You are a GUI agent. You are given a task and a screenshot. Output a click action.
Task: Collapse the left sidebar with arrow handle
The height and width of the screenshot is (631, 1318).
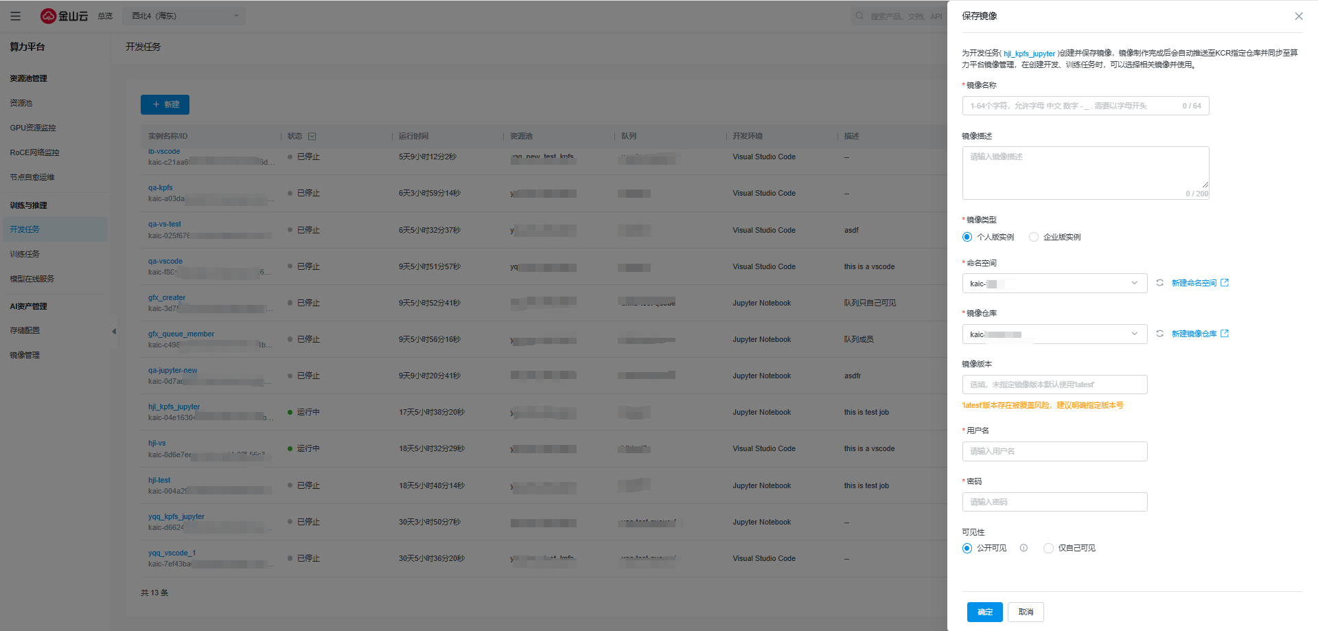click(x=114, y=332)
